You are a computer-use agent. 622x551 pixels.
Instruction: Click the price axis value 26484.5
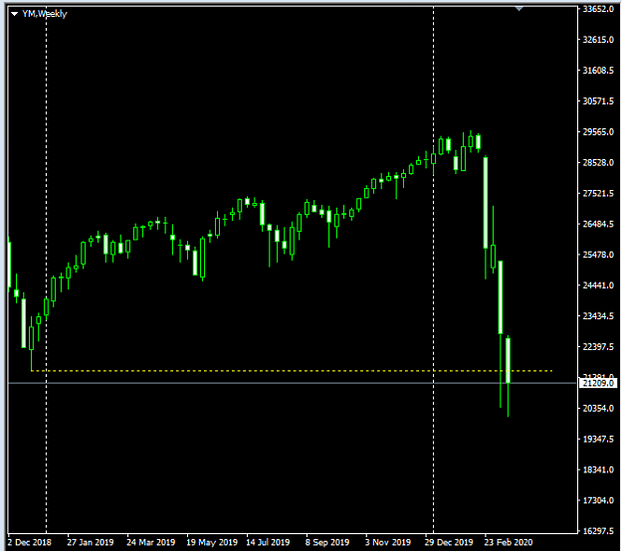598,224
